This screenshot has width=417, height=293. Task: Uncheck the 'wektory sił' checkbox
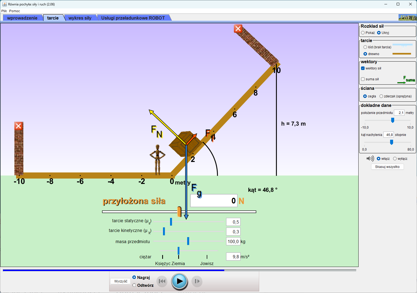point(363,68)
